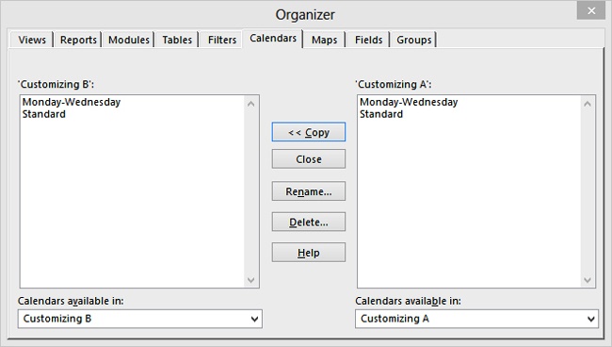The image size is (612, 347).
Task: Open Help for the Organizer
Action: 308,253
